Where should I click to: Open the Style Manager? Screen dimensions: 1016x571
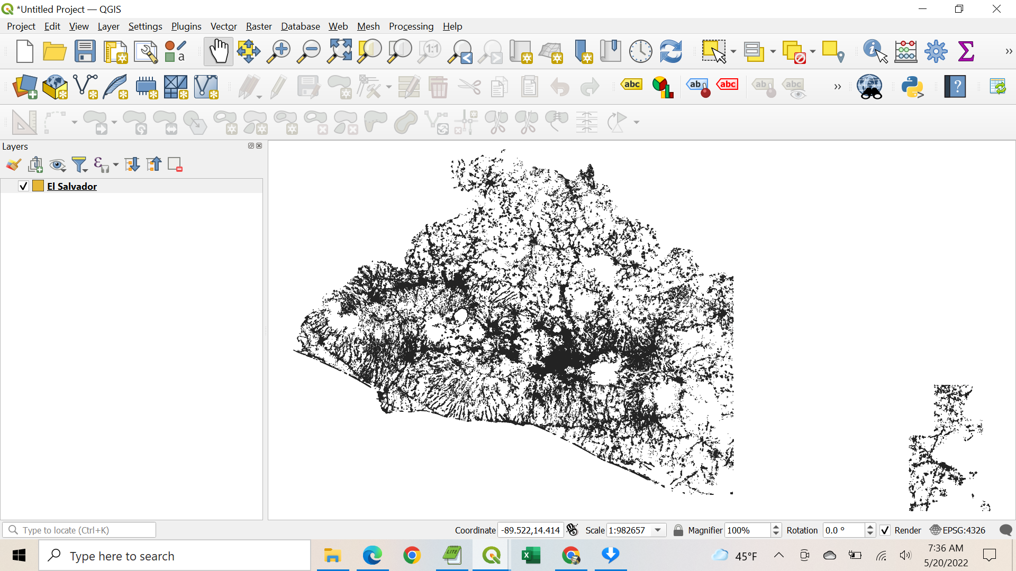[175, 51]
